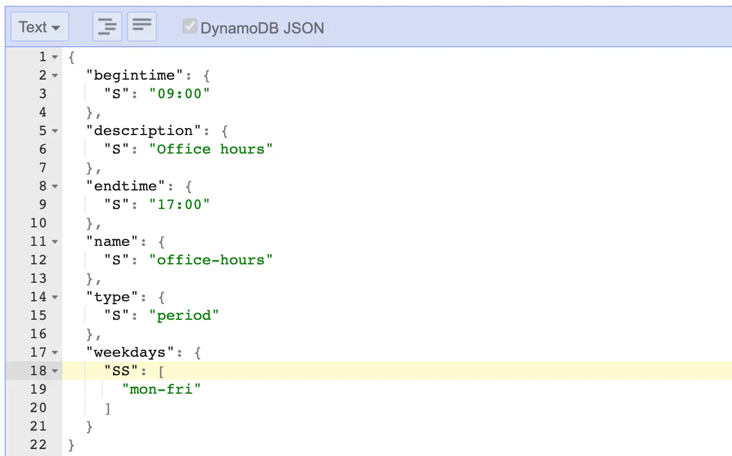This screenshot has height=456, width=732.
Task: Click the "17:00" value
Action: [180, 204]
